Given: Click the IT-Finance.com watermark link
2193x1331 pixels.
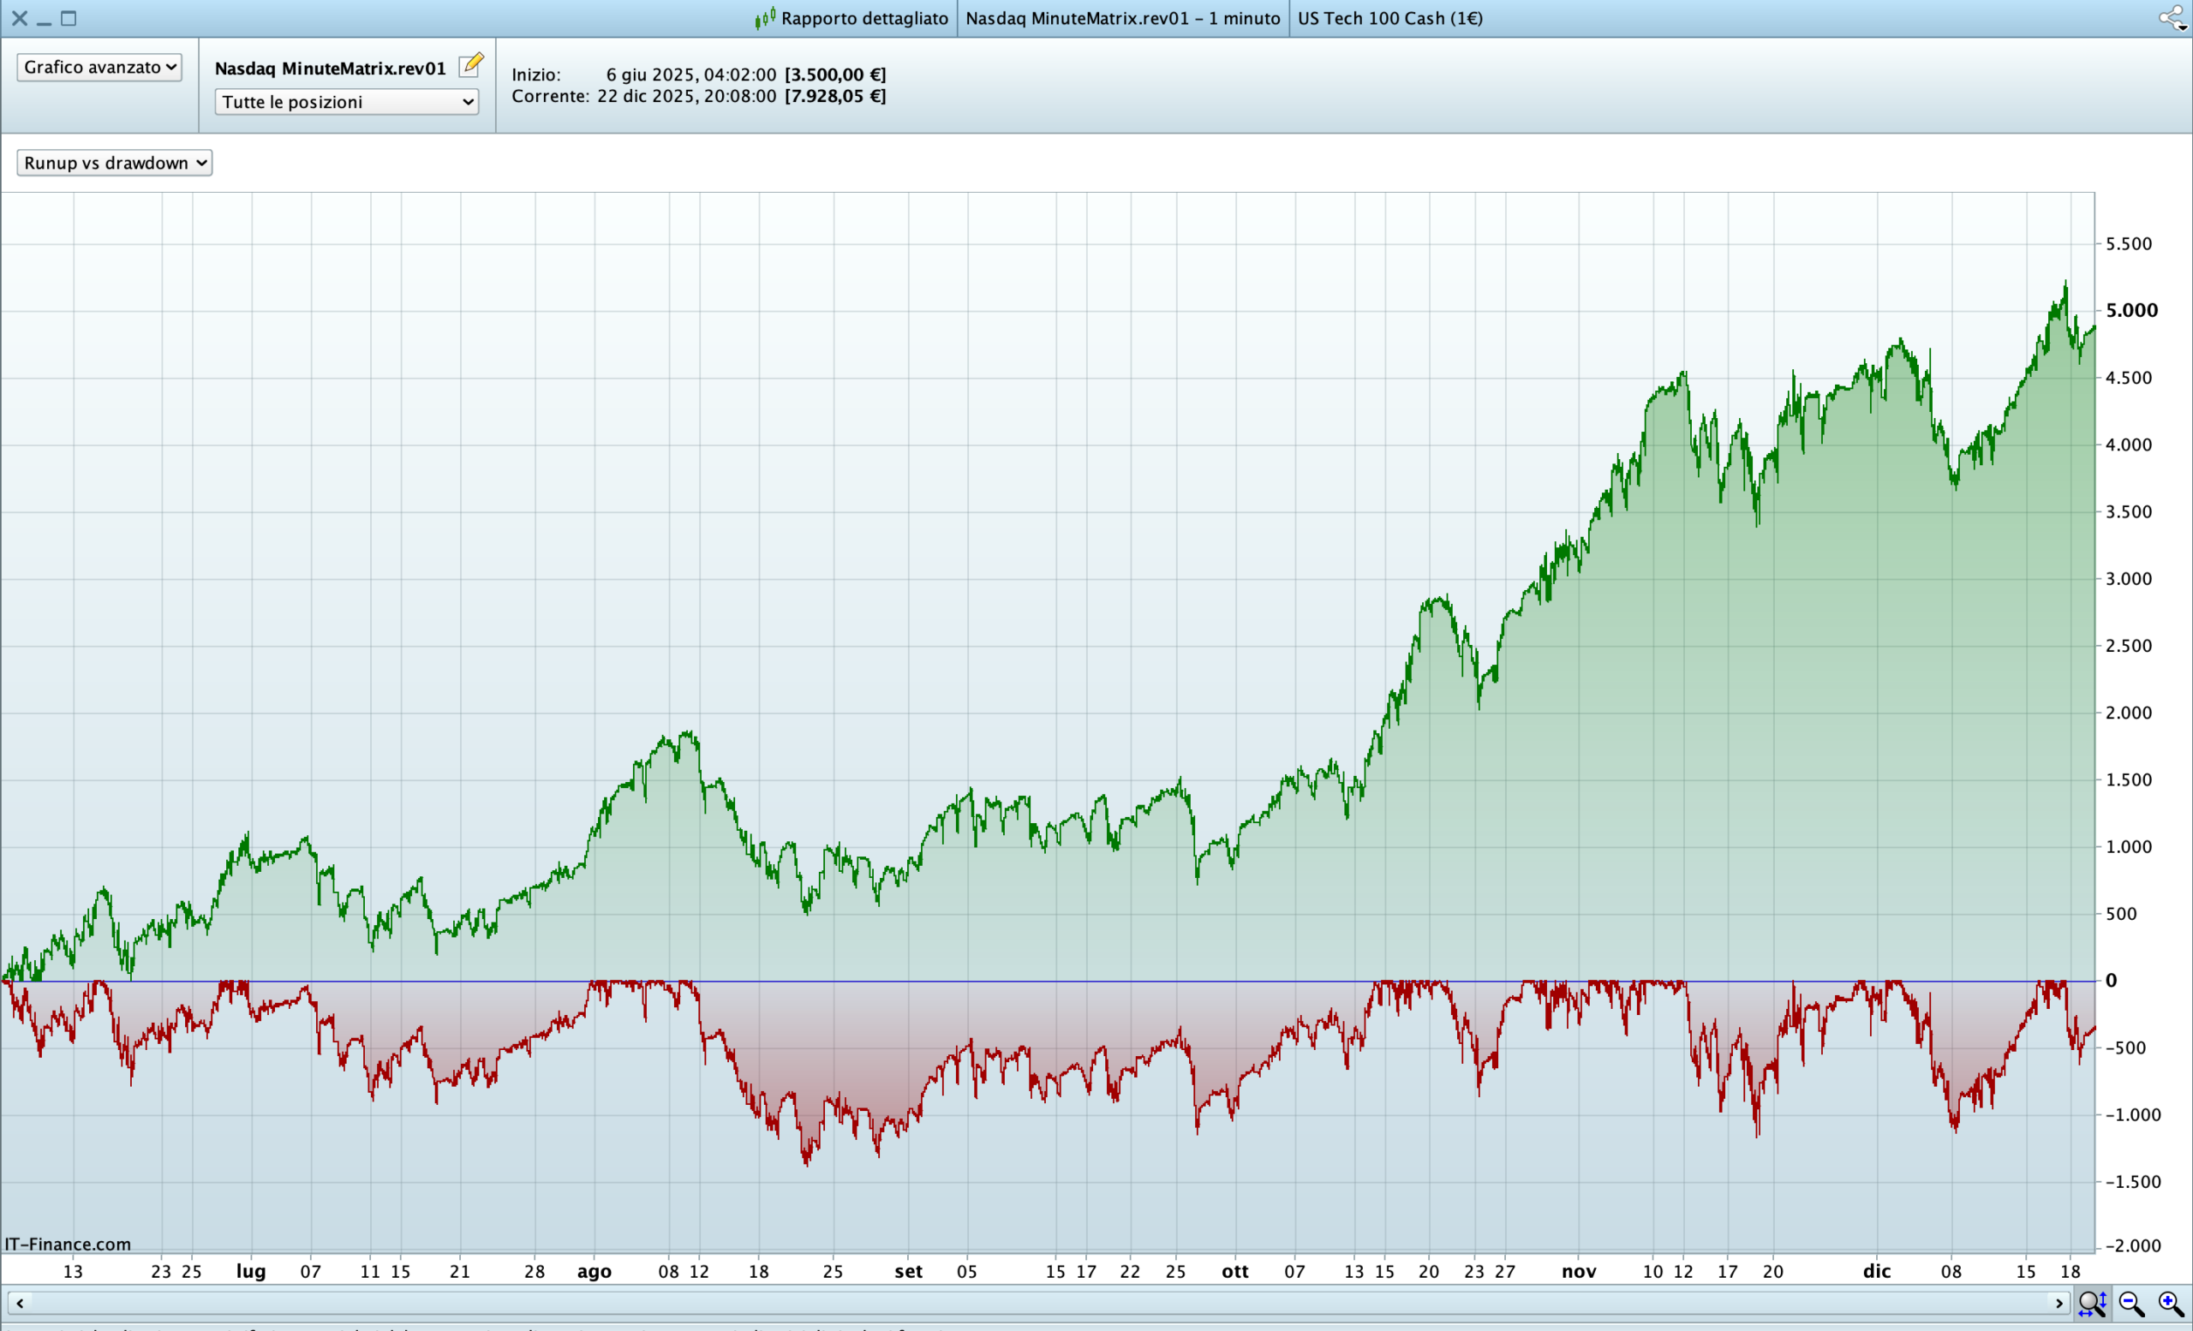Looking at the screenshot, I should [68, 1244].
